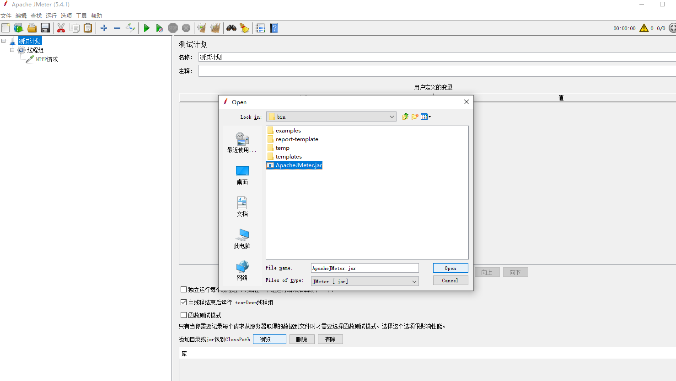Click the Clear All double broom icon
The image size is (676, 381).
click(215, 28)
